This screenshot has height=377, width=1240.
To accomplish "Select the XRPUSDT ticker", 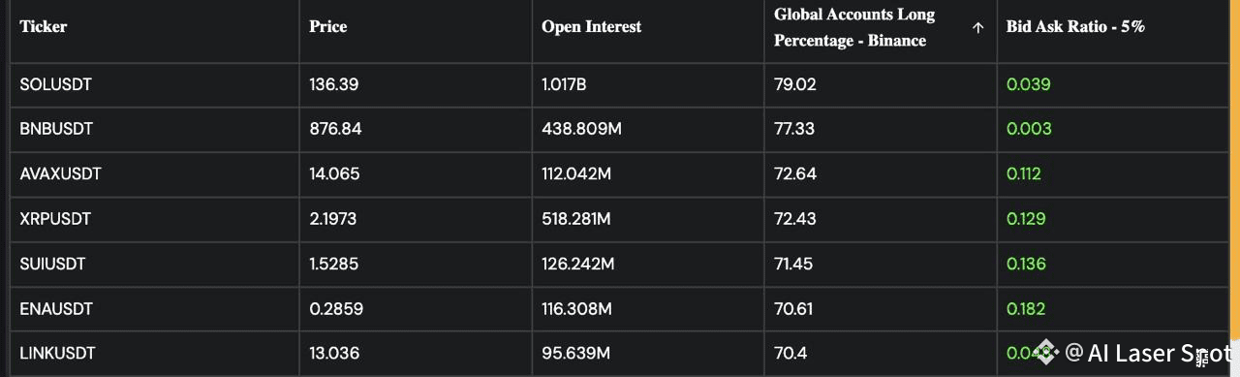I will click(x=55, y=219).
